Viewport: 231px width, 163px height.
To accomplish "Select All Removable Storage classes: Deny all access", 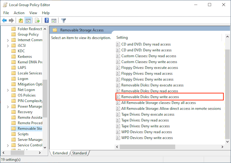I will (x=158, y=103).
